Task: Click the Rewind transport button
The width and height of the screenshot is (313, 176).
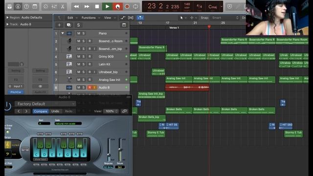Action: click(x=76, y=6)
